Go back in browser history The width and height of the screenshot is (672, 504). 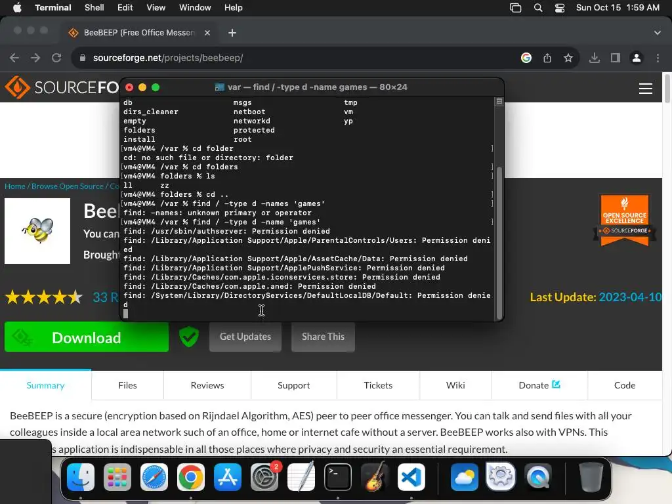[x=14, y=58]
